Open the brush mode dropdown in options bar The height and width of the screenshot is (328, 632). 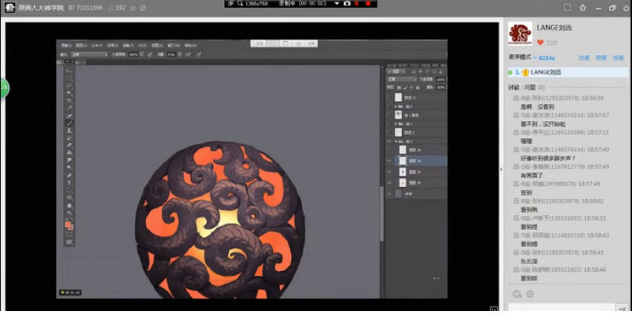(89, 54)
